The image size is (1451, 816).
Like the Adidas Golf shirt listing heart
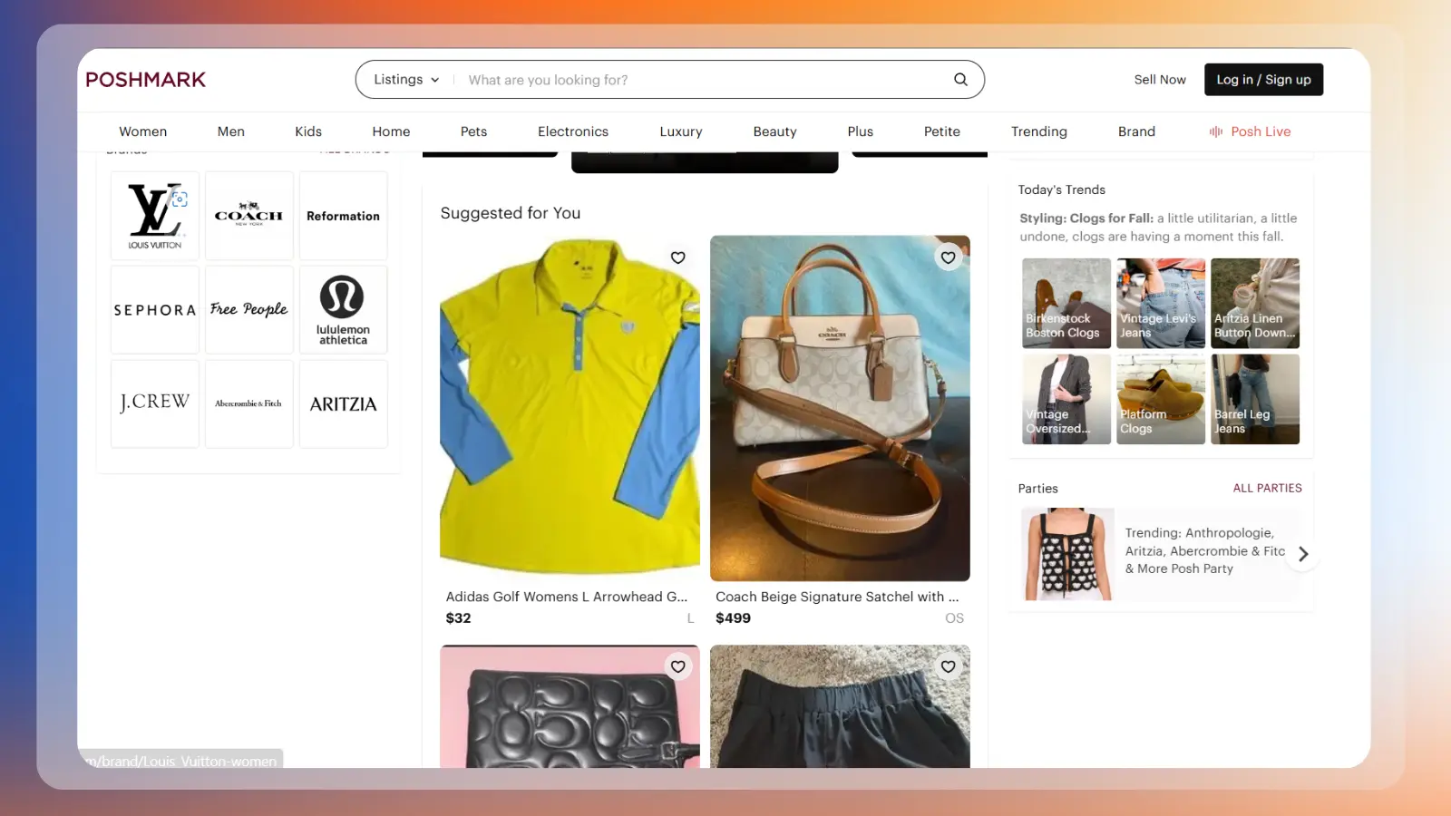(x=677, y=257)
